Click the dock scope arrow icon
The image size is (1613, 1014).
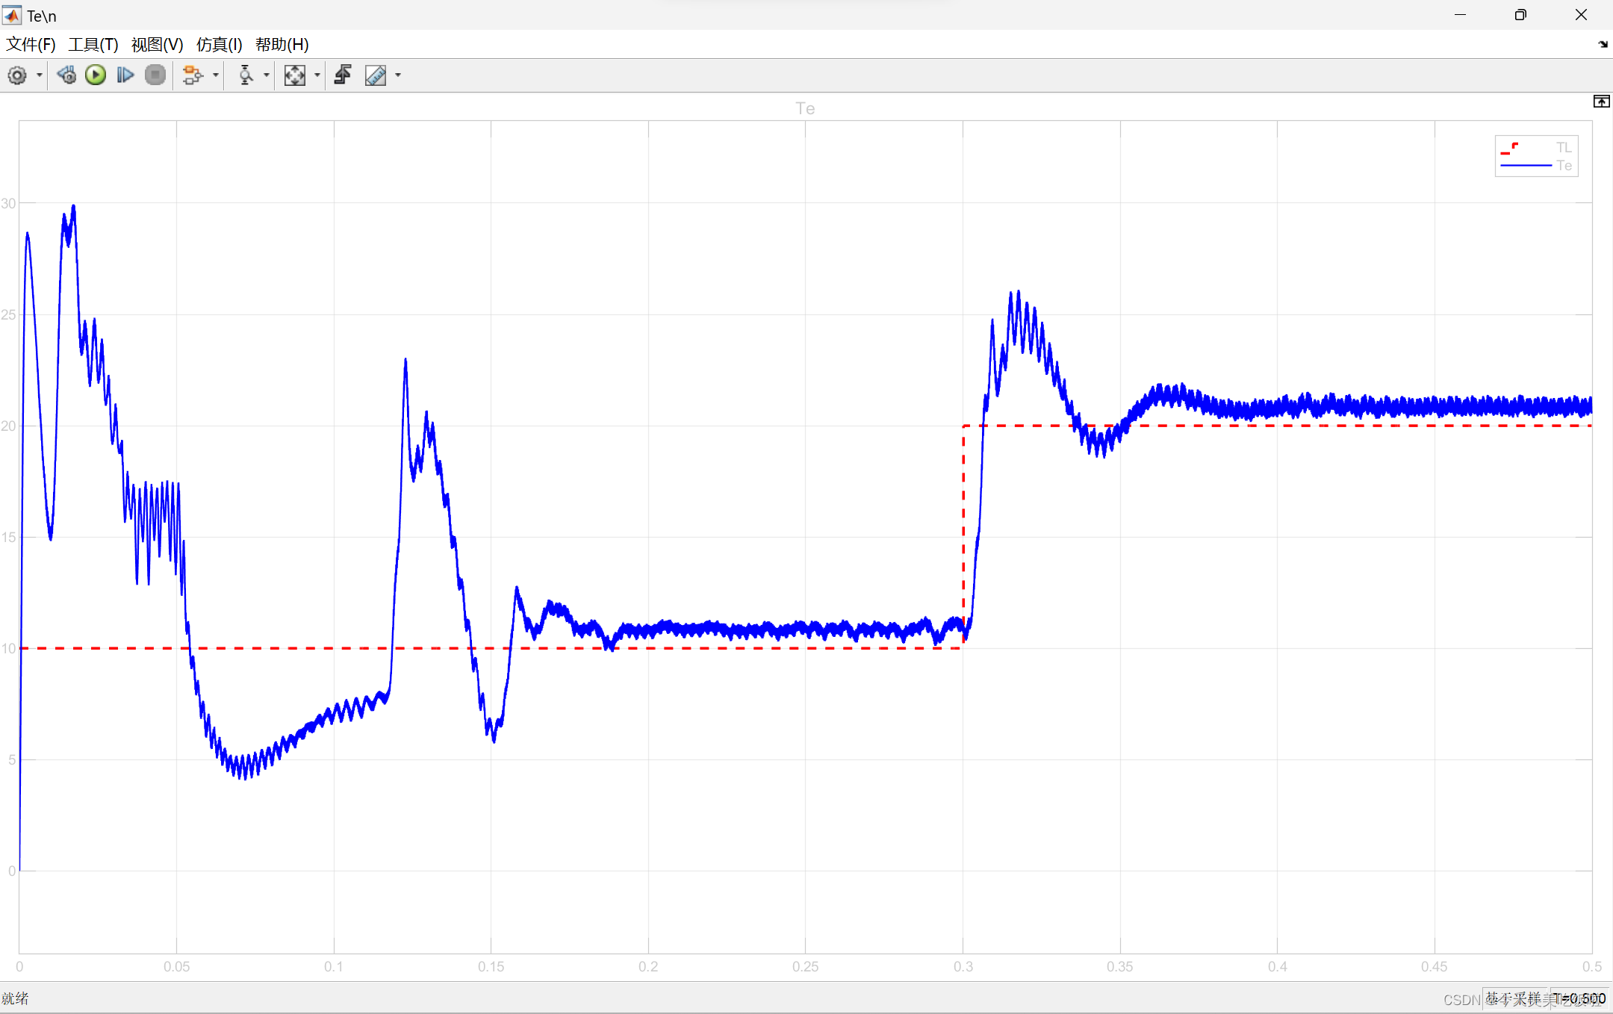[1603, 45]
